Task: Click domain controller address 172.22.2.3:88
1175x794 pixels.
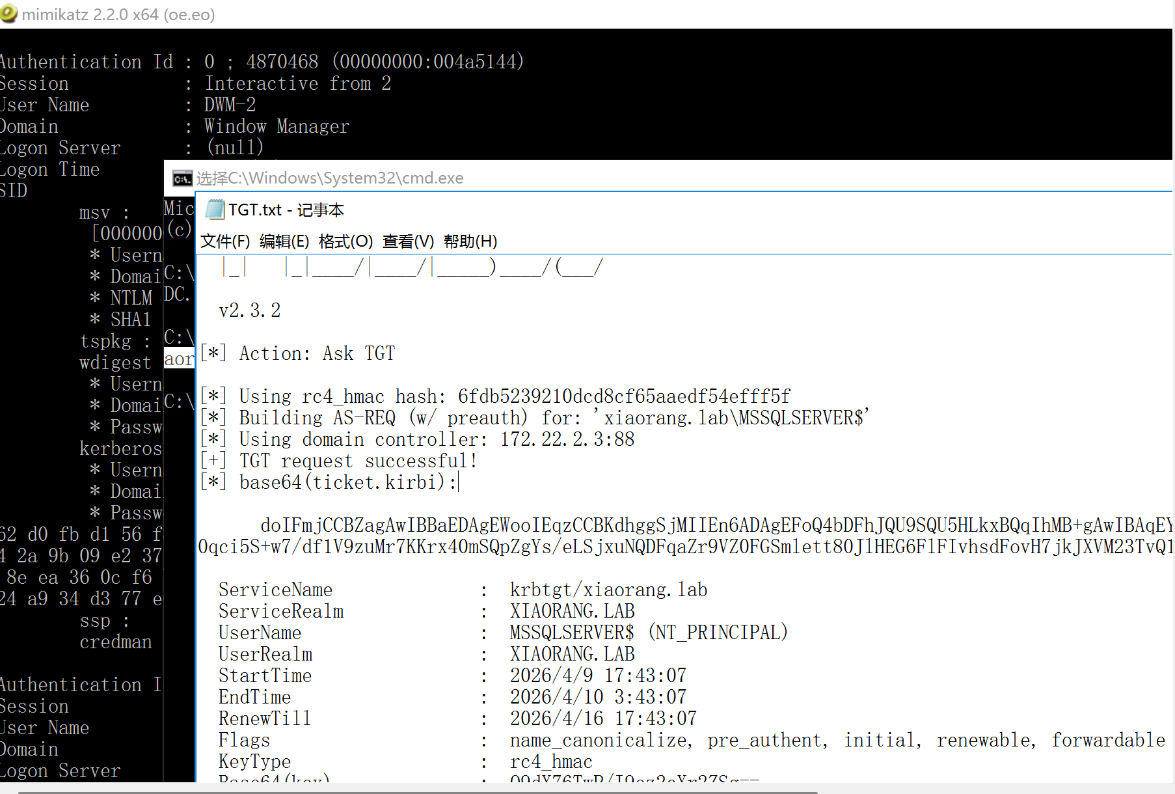Action: click(567, 439)
